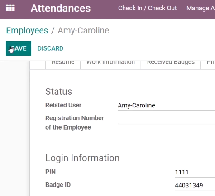
Task: Go back to Employees breadcrumb
Action: click(x=27, y=31)
